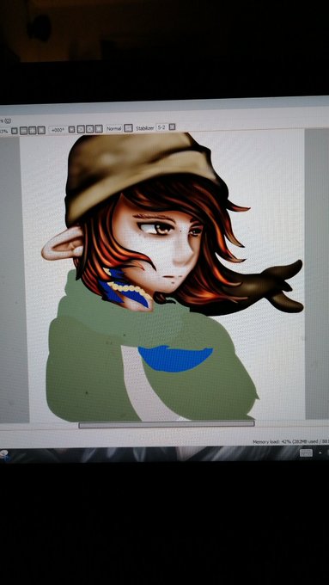This screenshot has height=585, width=329.
Task: Open the rotation angle dropdown
Action: tap(71, 129)
